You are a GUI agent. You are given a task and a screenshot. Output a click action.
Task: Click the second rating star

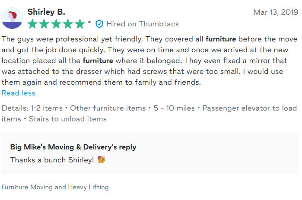45,24
